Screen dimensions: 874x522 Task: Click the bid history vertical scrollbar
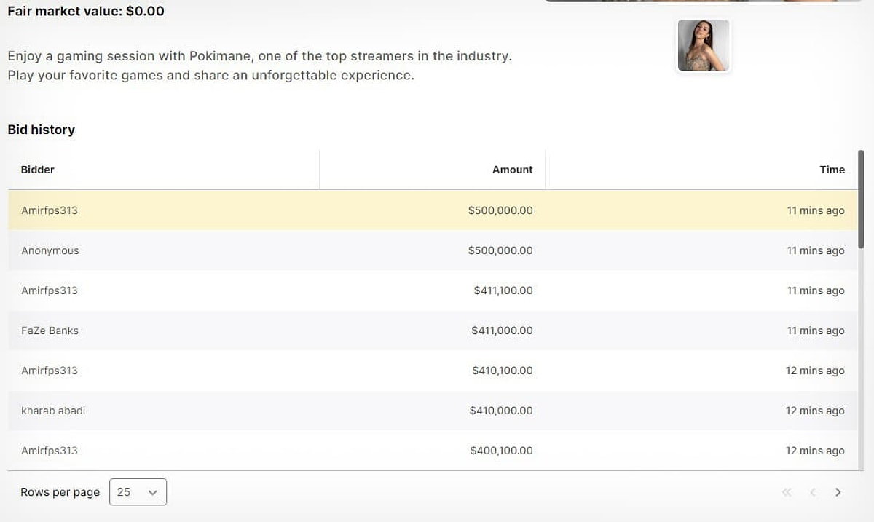861,199
